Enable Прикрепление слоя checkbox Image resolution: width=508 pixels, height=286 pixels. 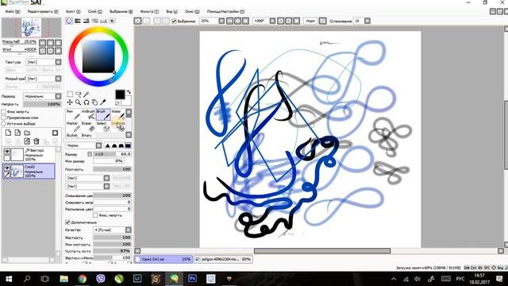(4, 118)
